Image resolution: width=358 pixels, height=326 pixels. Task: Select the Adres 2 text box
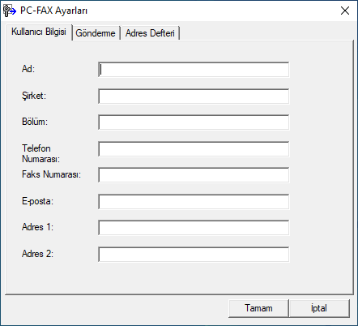click(194, 255)
